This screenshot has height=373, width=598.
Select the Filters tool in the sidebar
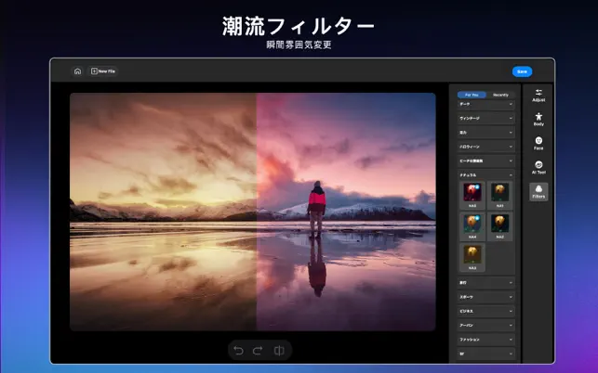[538, 191]
